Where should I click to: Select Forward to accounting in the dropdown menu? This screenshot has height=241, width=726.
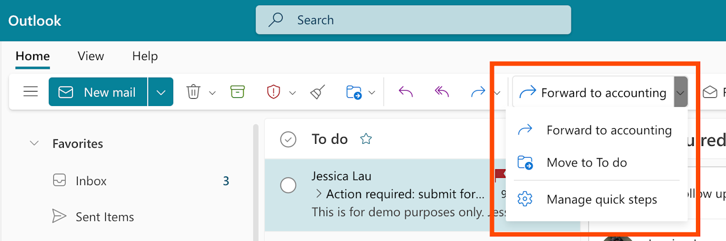(x=596, y=130)
